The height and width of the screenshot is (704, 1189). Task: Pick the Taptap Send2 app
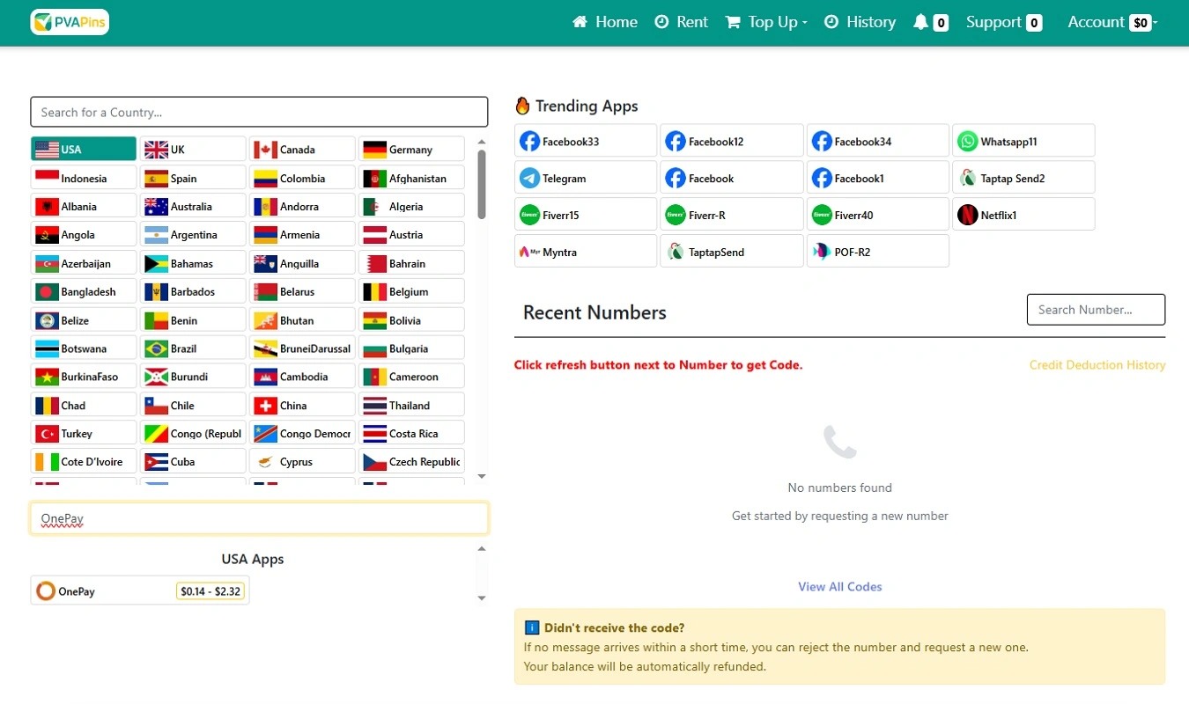[1024, 178]
